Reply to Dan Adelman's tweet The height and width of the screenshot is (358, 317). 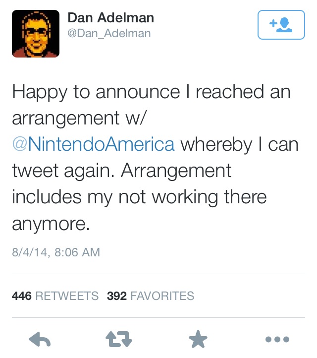(41, 340)
